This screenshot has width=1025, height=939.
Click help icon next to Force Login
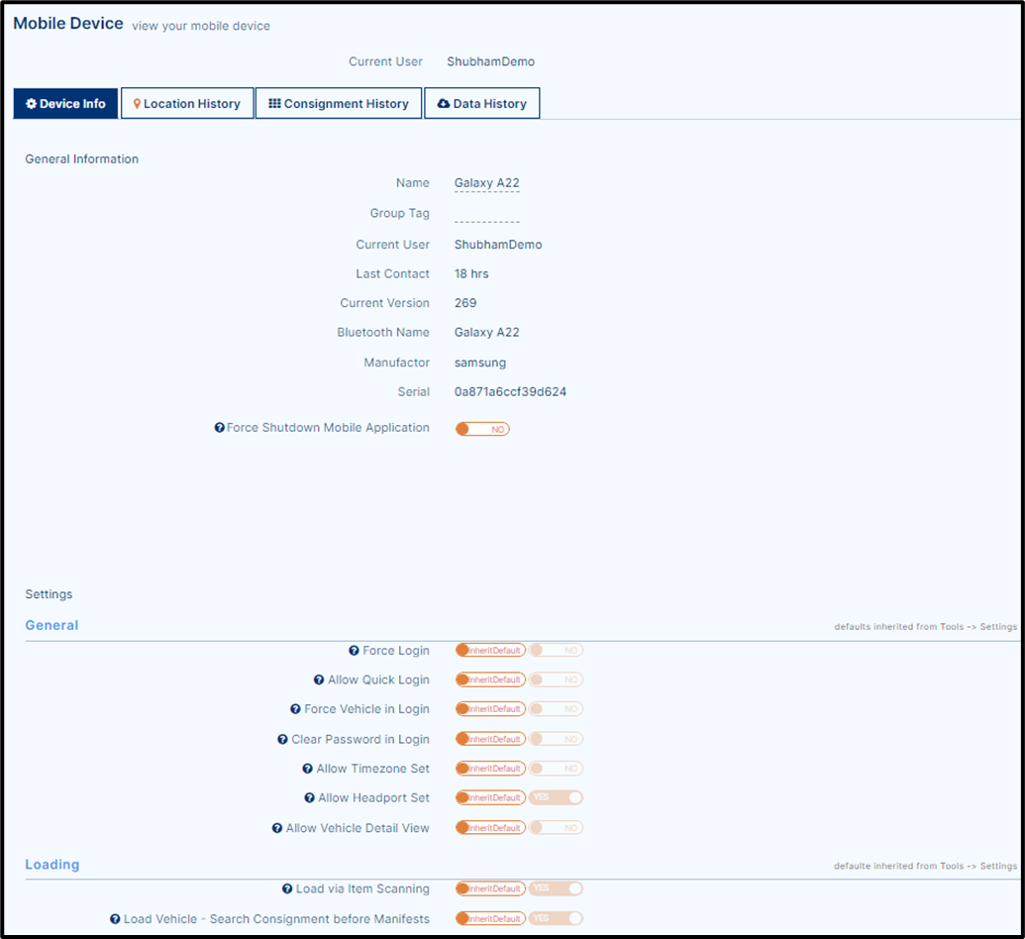point(354,651)
